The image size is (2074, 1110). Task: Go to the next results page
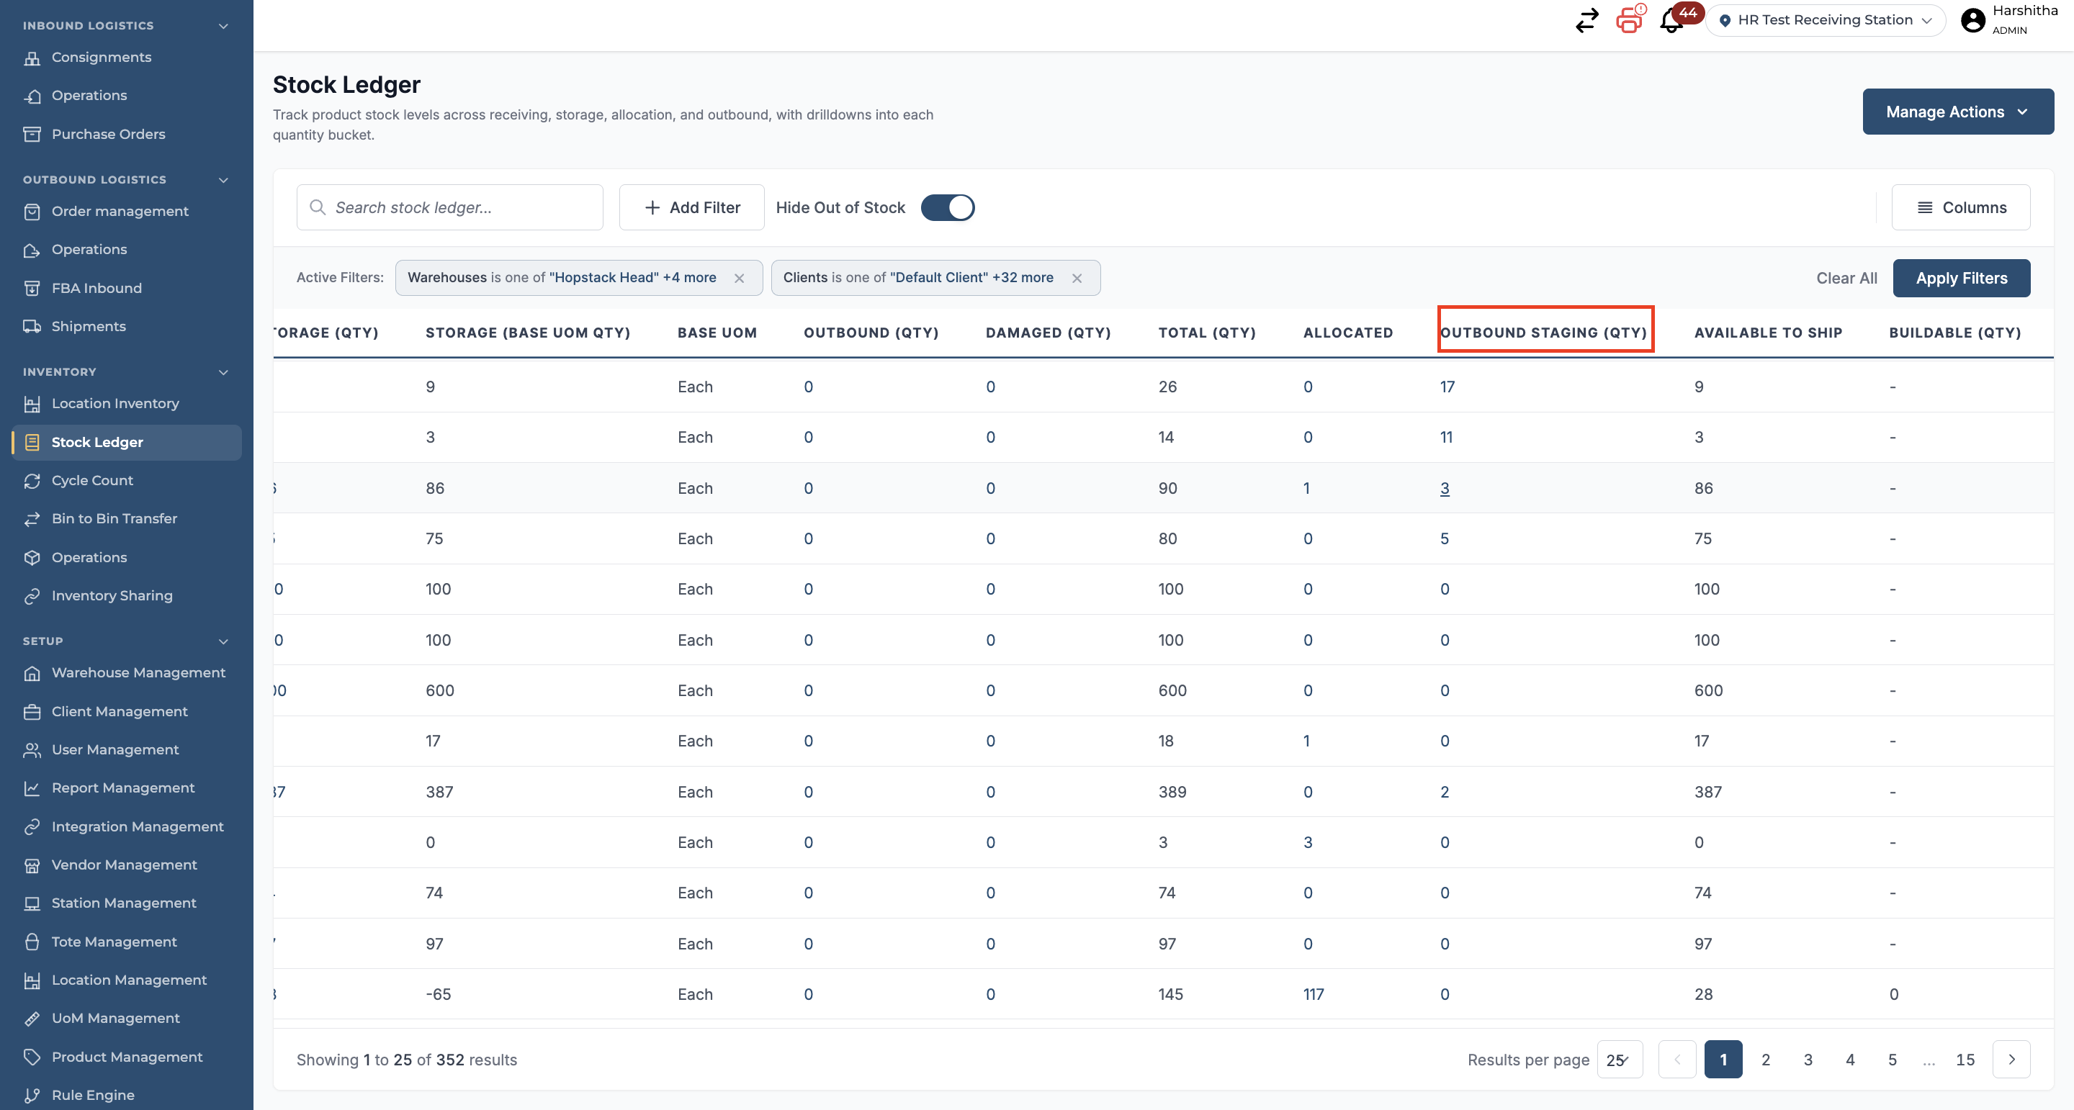pos(2011,1060)
